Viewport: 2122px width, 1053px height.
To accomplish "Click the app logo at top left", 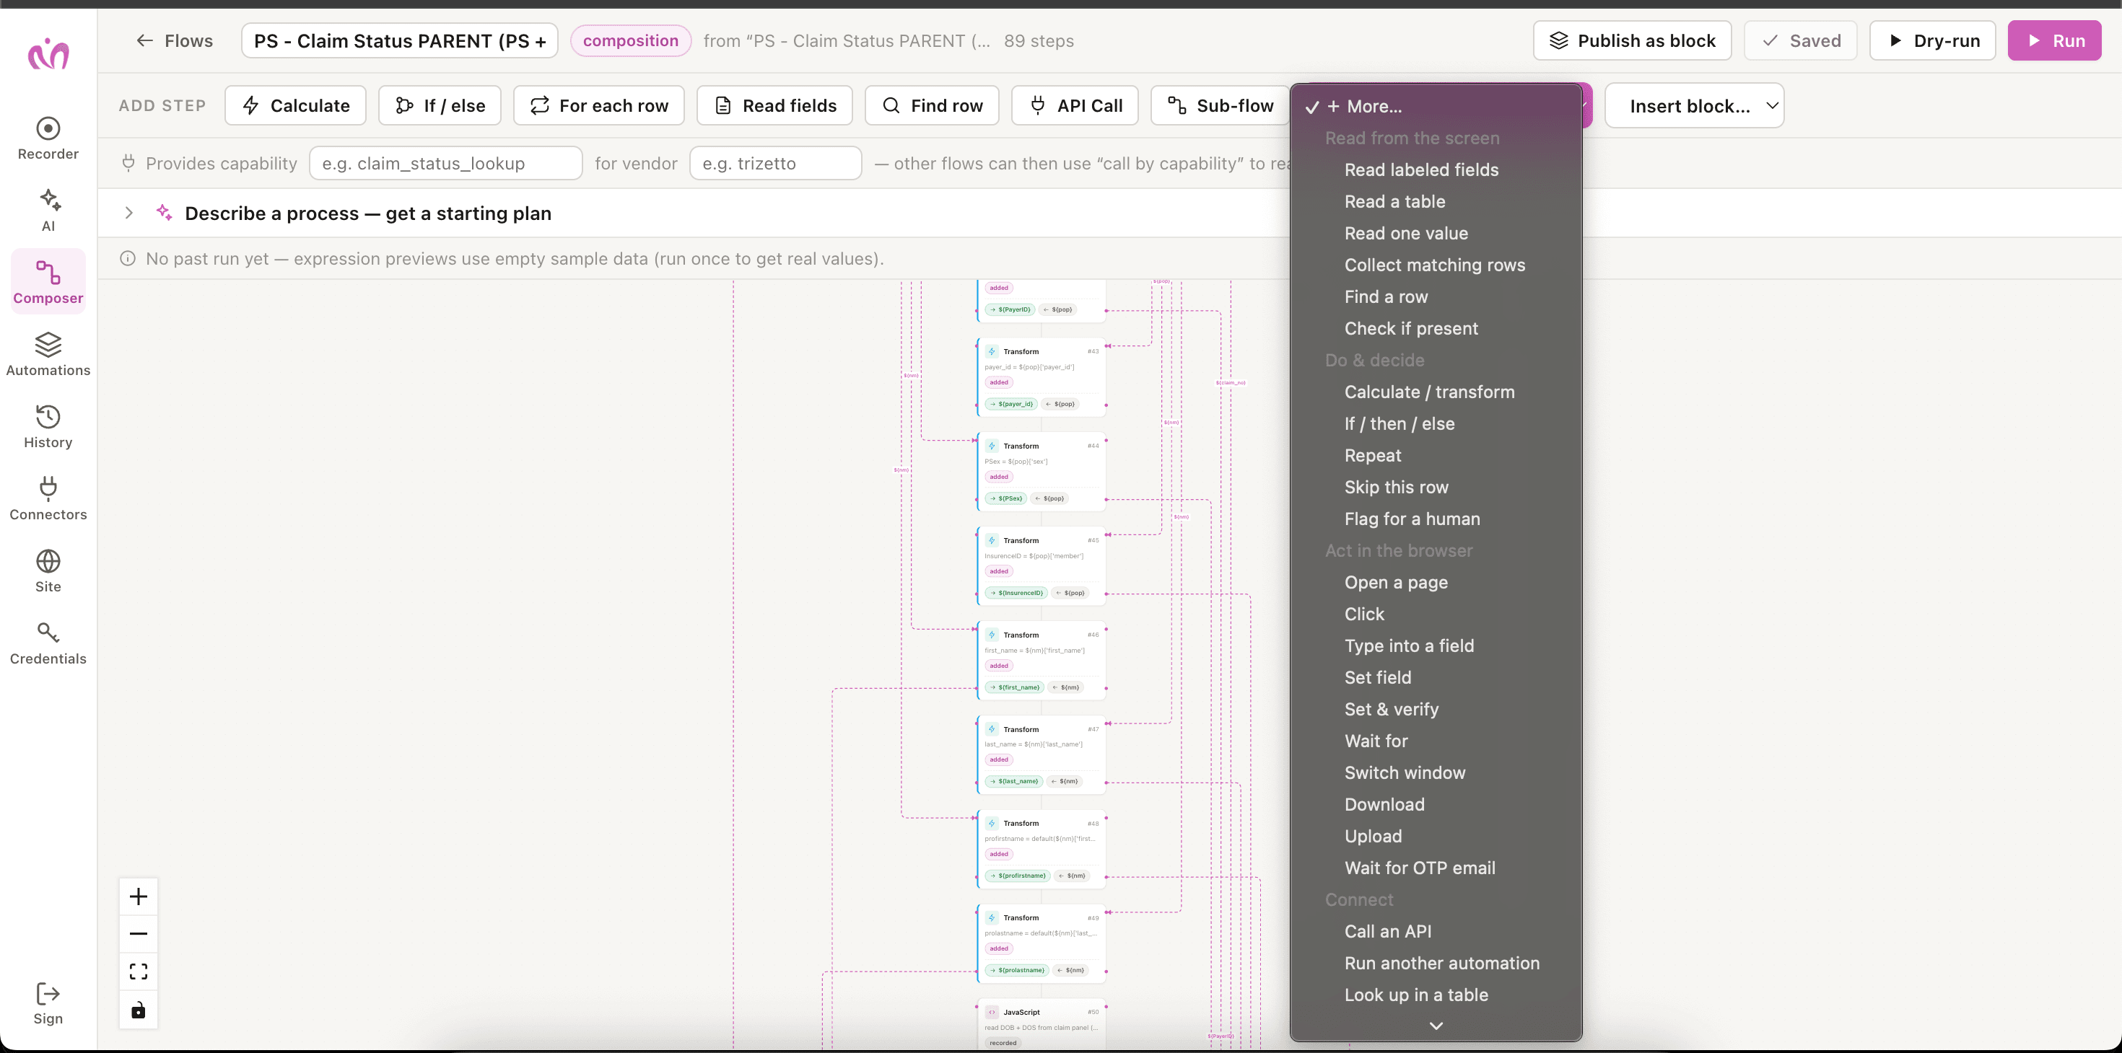I will pyautogui.click(x=48, y=54).
